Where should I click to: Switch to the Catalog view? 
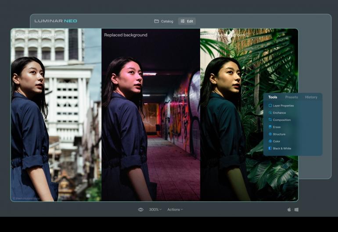(x=163, y=21)
